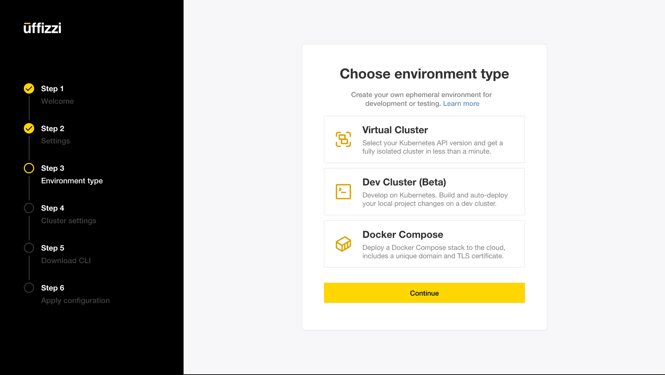Click the Settings step text
This screenshot has width=665, height=375.
[55, 141]
